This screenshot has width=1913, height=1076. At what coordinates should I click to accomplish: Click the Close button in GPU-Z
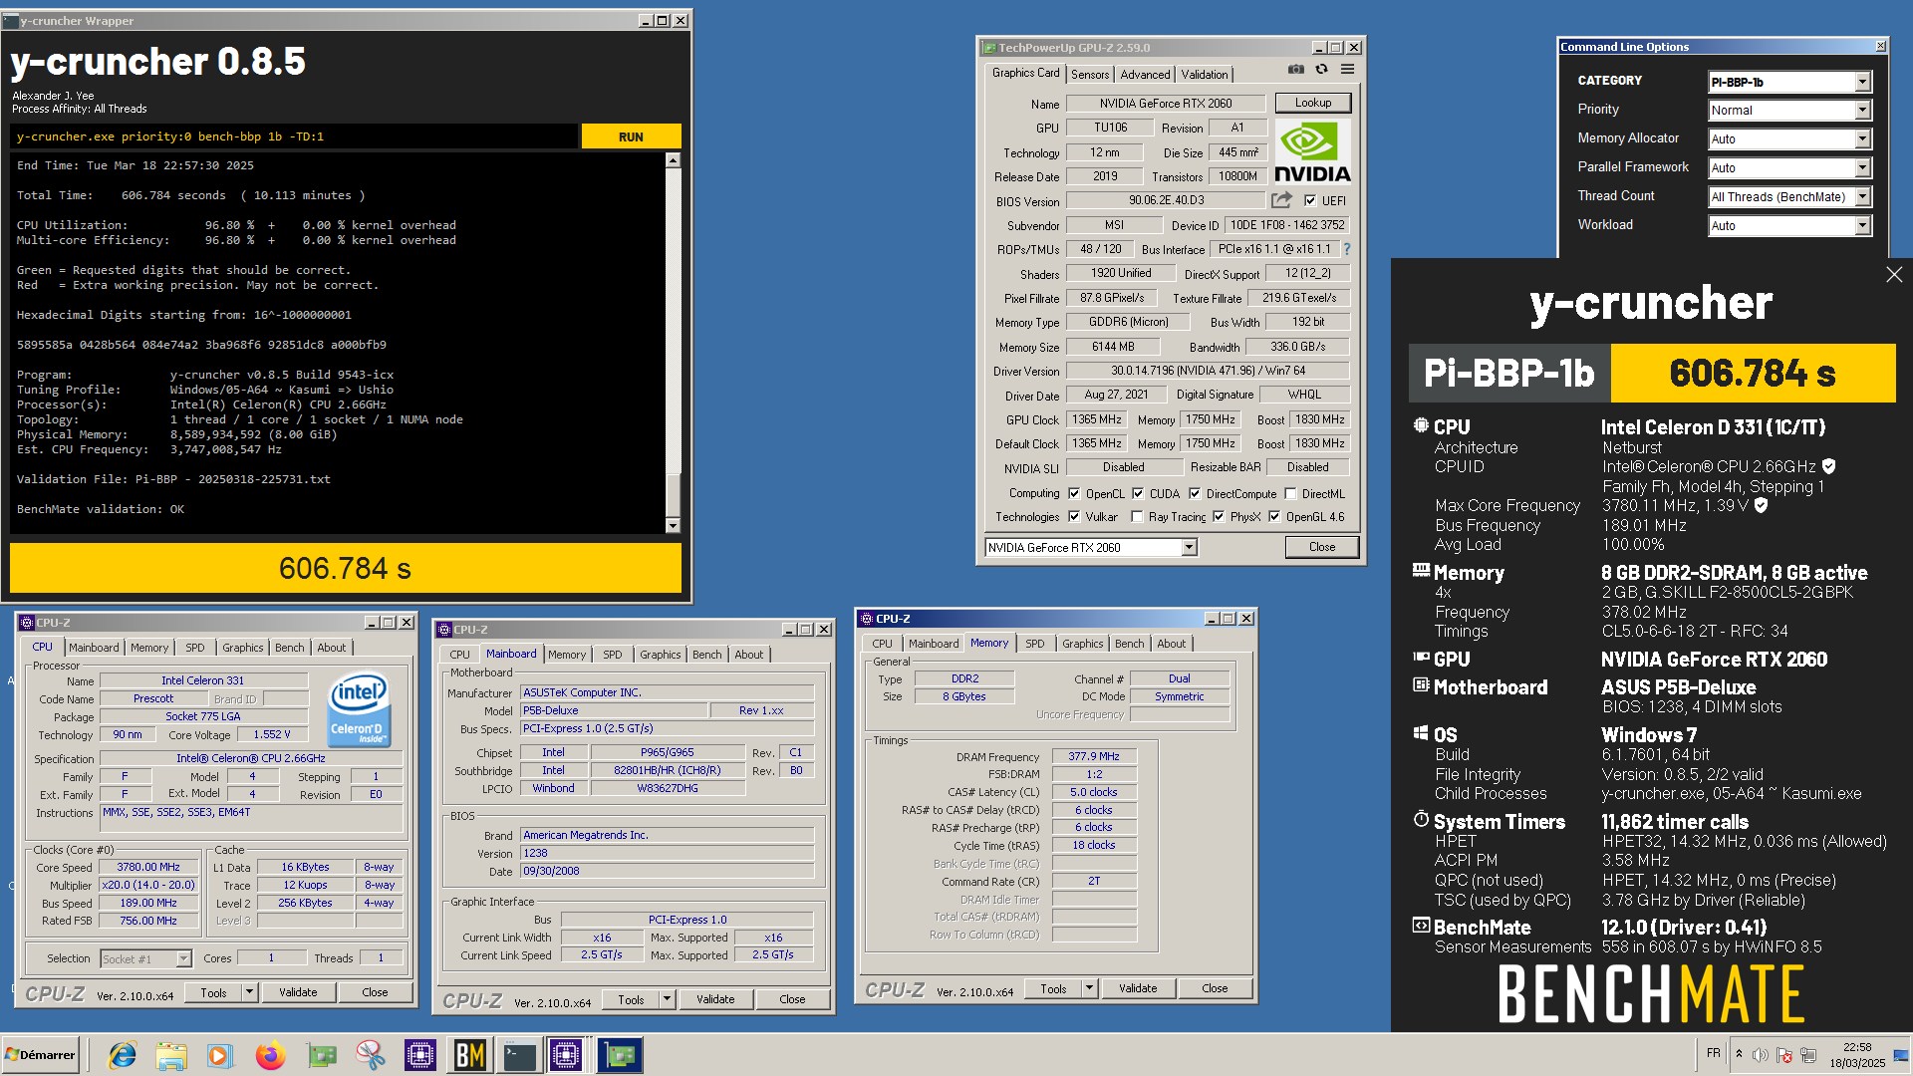tap(1322, 547)
